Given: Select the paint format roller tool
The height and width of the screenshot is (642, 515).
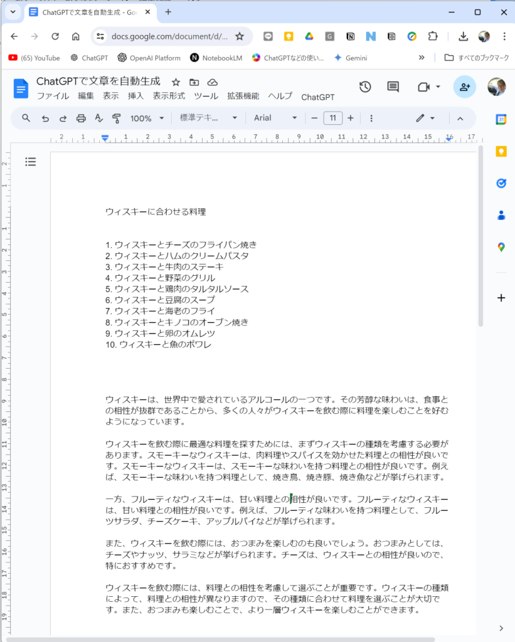Looking at the screenshot, I should coord(116,118).
